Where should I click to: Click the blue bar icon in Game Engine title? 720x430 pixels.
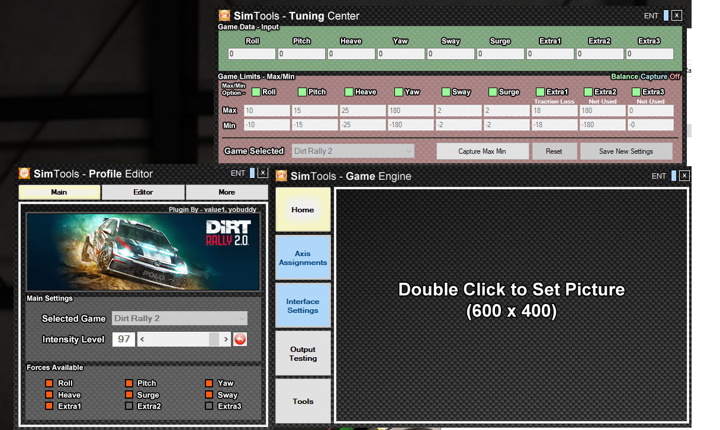[x=674, y=176]
